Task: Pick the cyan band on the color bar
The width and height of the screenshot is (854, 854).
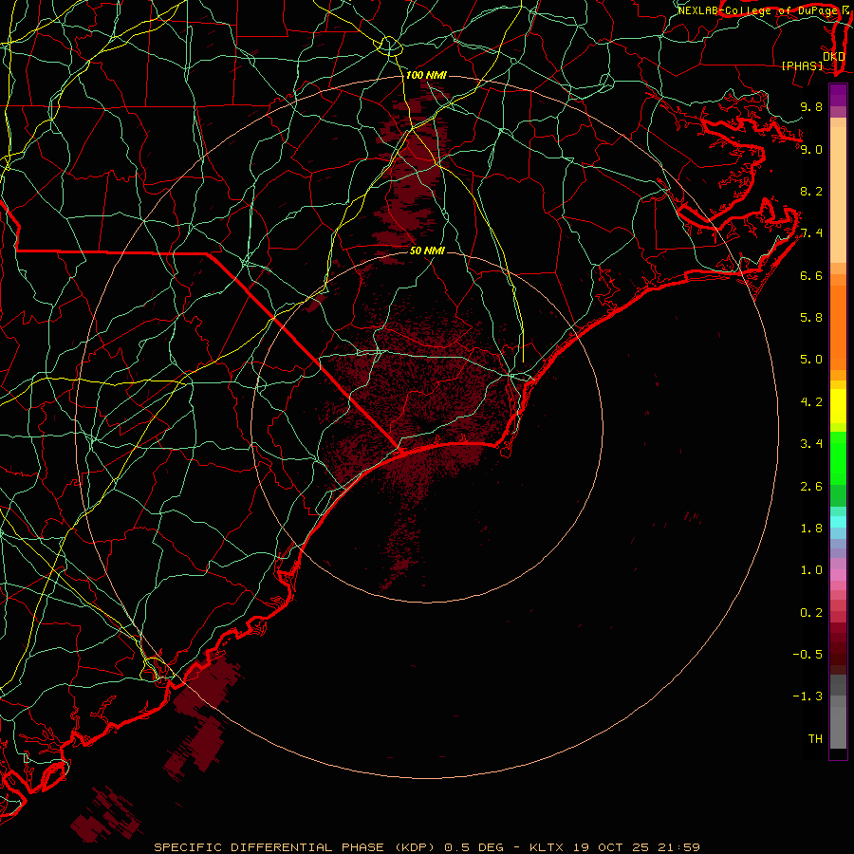Action: pos(838,522)
